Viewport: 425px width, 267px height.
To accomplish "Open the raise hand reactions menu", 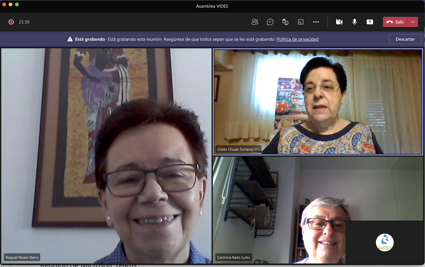I will 285,22.
